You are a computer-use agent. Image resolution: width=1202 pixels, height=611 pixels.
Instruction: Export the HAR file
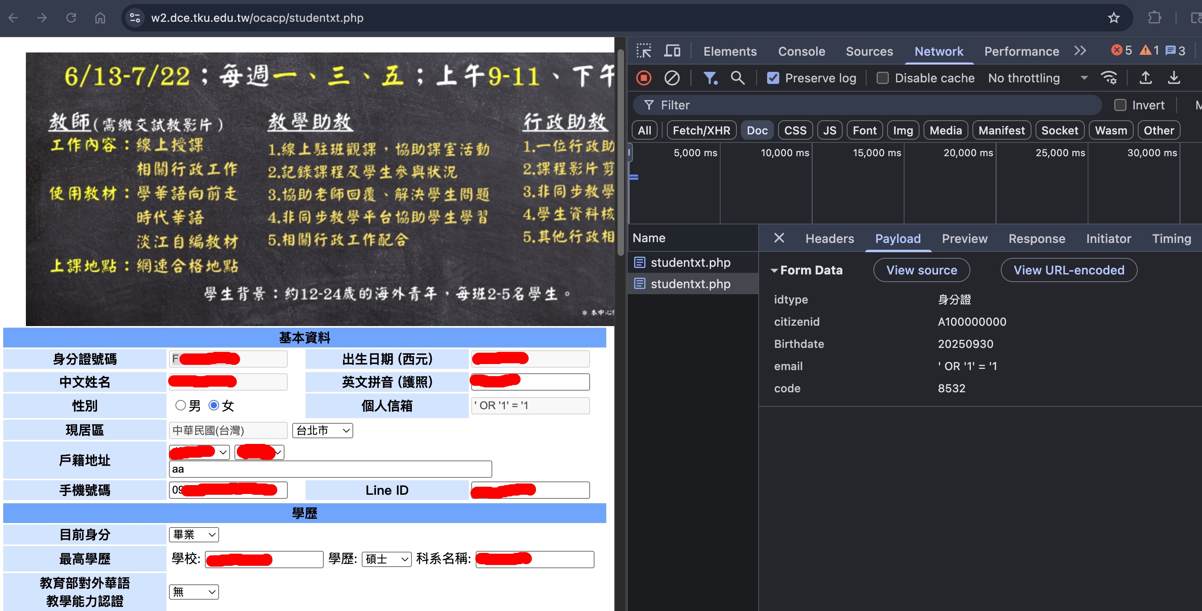1174,78
